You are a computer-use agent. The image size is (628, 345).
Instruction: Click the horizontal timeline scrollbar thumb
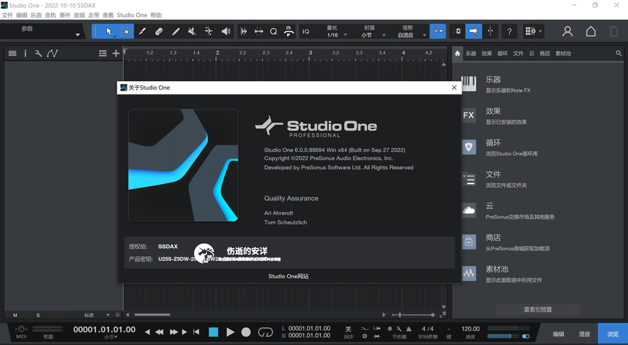[152, 315]
